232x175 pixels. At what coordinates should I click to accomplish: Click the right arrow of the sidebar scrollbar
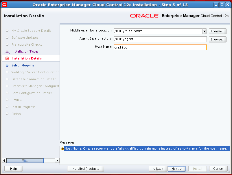(x=57, y=160)
